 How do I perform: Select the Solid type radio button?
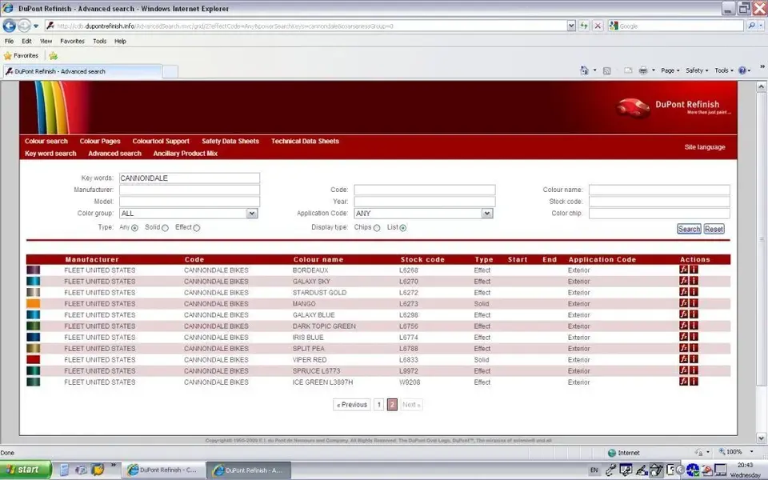click(x=165, y=228)
